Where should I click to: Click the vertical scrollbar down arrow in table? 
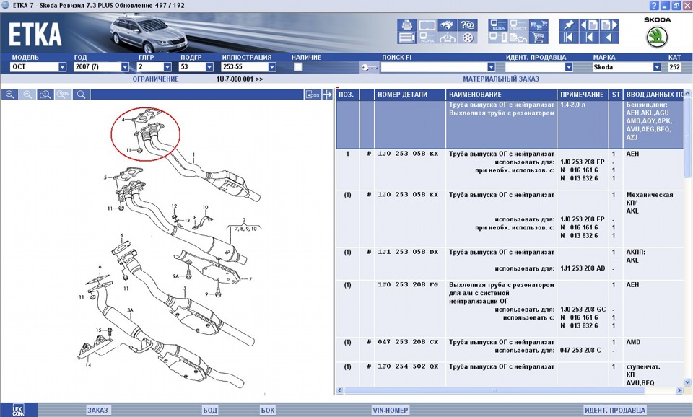click(x=687, y=382)
